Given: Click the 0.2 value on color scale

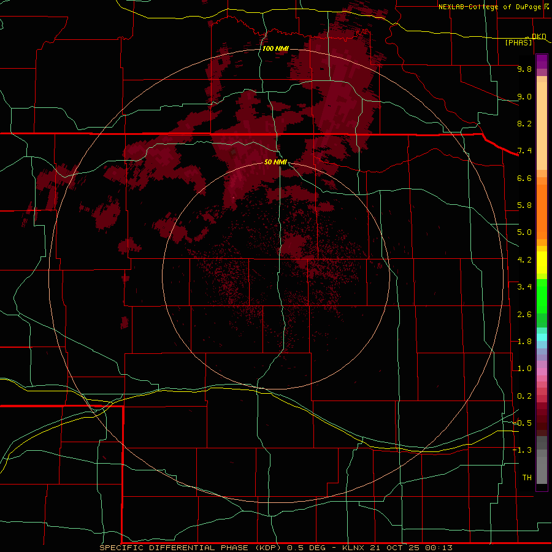Looking at the screenshot, I should [524, 396].
